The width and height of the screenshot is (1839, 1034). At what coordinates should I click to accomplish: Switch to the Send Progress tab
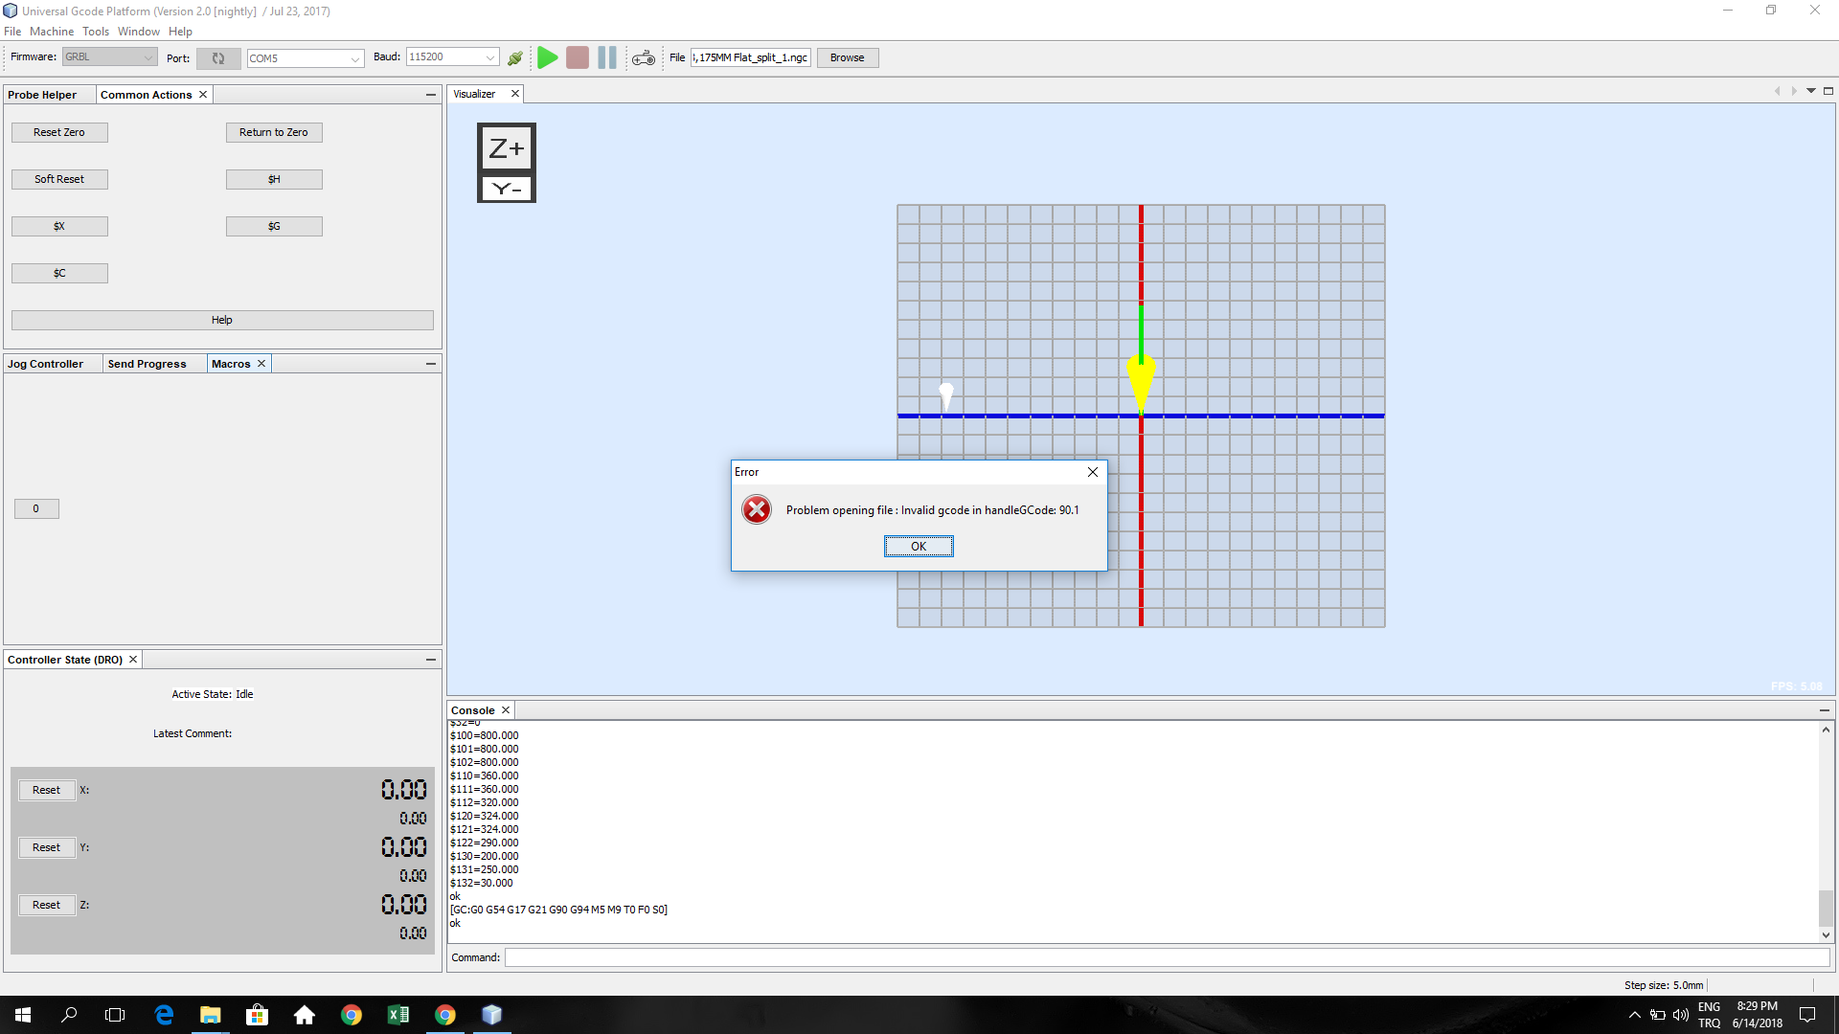click(x=147, y=364)
